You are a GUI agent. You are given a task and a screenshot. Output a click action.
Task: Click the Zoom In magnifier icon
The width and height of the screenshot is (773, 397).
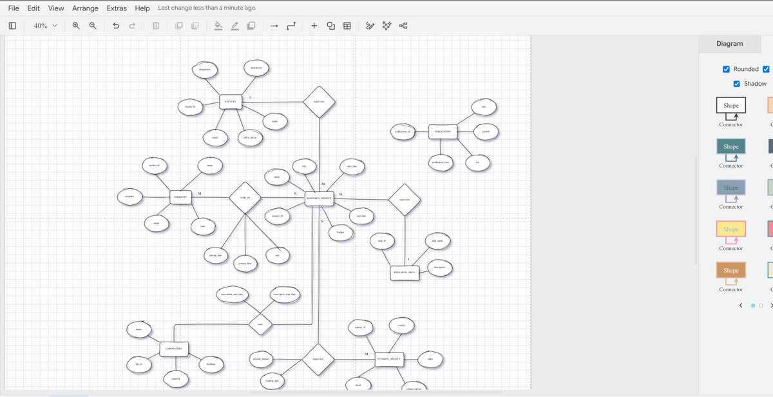tap(76, 26)
